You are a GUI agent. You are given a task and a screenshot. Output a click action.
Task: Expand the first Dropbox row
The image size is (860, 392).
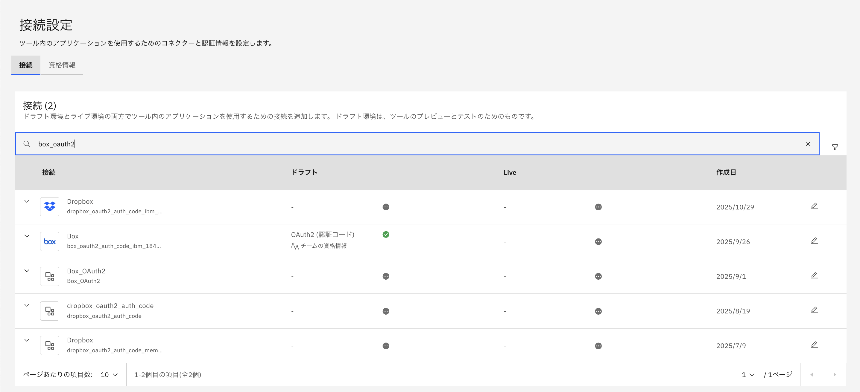pos(27,201)
